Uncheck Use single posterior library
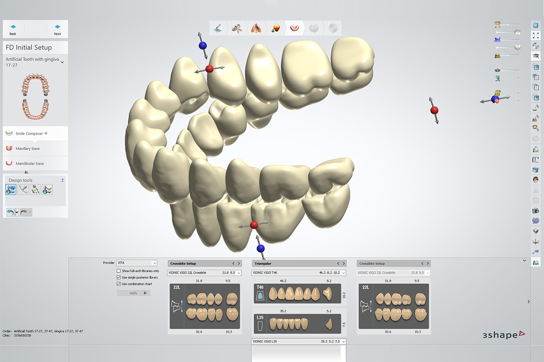Viewport: 544px width, 362px height. [x=118, y=277]
